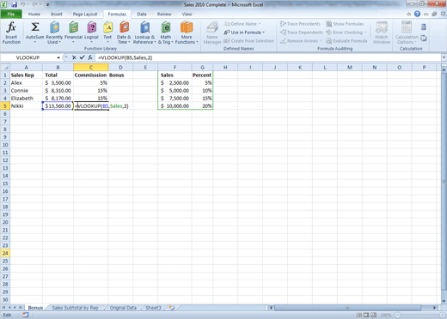This screenshot has height=319, width=447.
Task: Click inside the formula bar text
Action: pos(125,57)
